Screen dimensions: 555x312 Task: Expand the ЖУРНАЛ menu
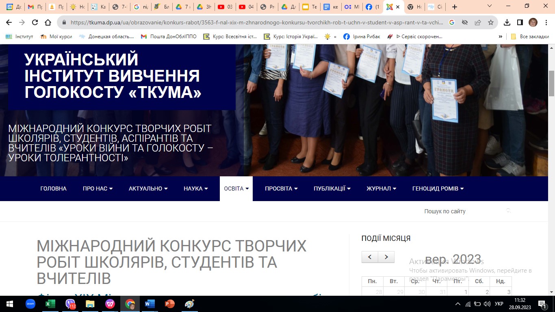click(381, 188)
